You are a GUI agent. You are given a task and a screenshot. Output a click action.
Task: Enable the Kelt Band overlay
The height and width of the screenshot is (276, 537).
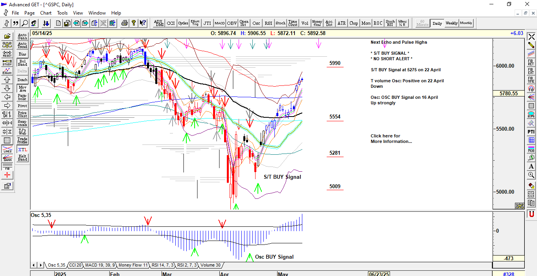point(22,158)
